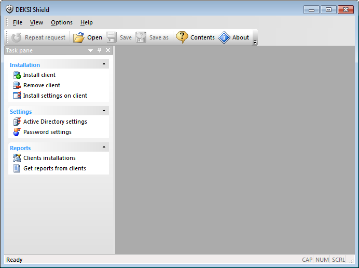359x268 pixels.
Task: Click the toolbar drag gripper handle
Action: coord(7,37)
